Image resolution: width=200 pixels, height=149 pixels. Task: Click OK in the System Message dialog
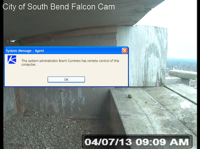[66, 80]
